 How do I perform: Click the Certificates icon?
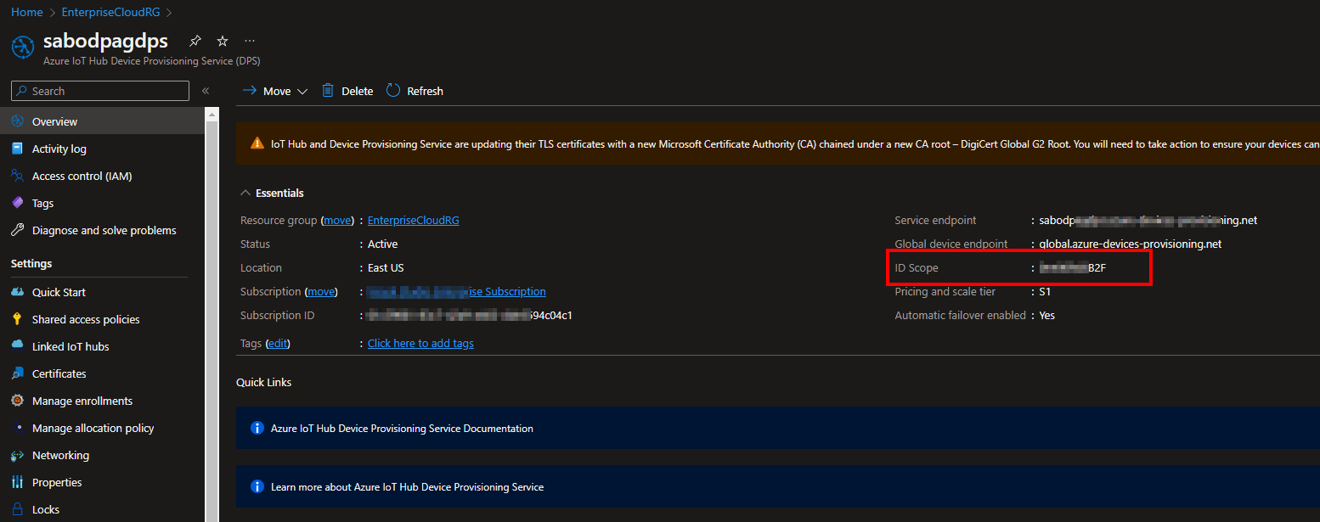[x=17, y=373]
